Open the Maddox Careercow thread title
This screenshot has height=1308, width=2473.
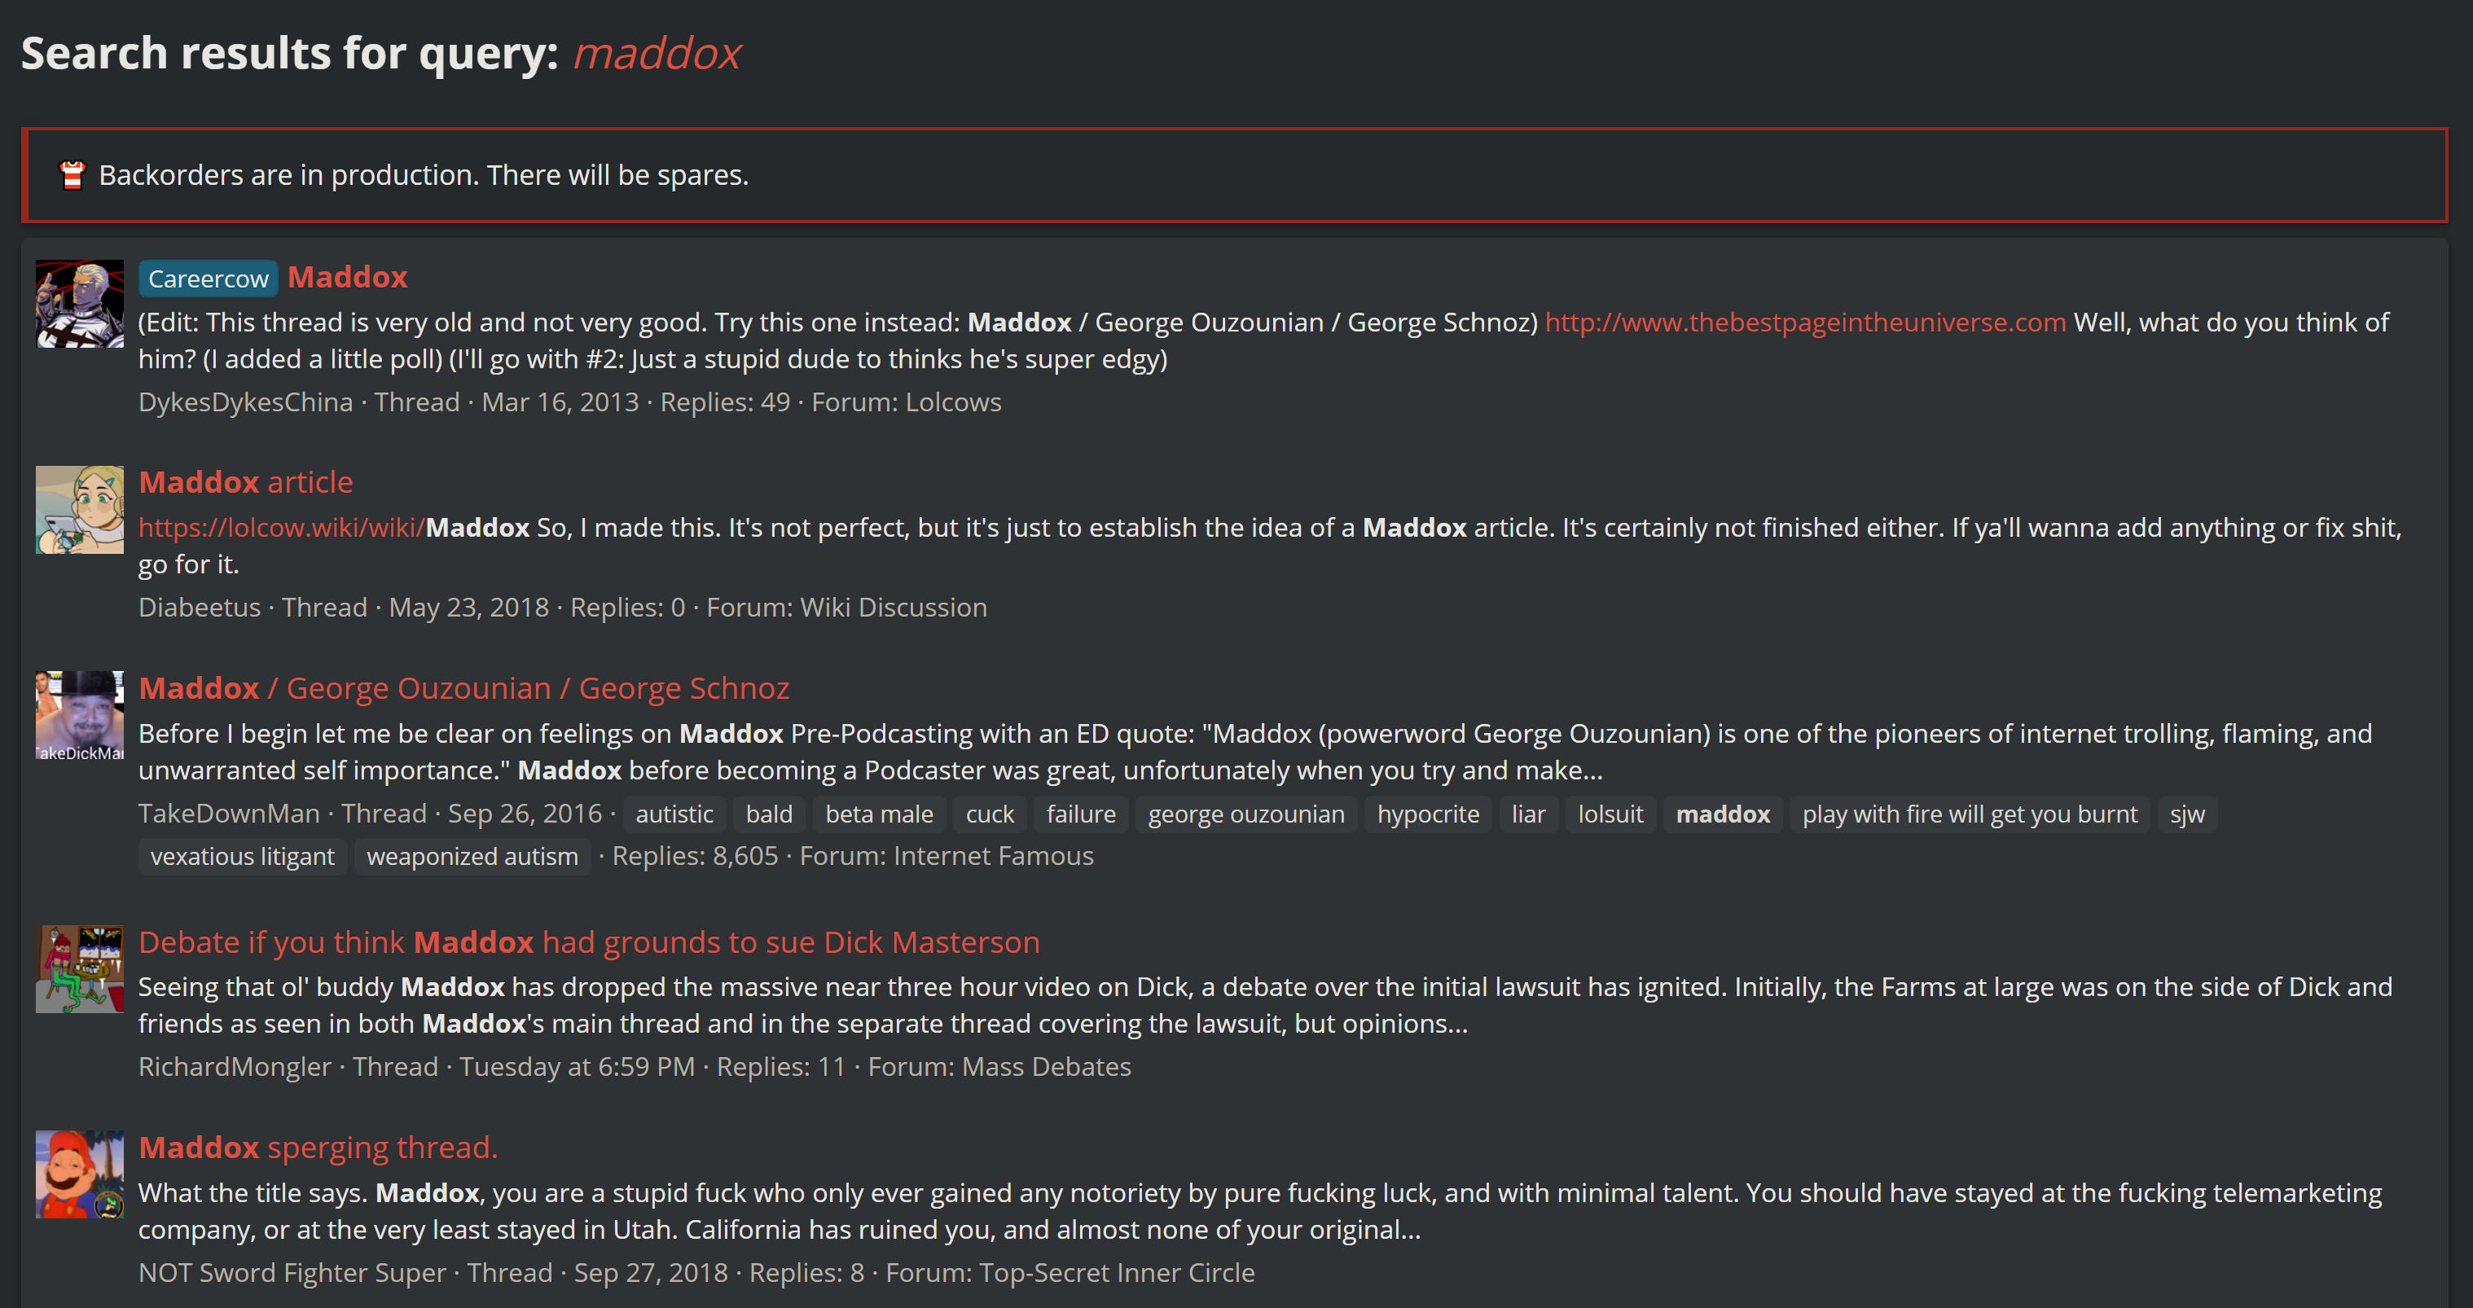pyautogui.click(x=348, y=278)
